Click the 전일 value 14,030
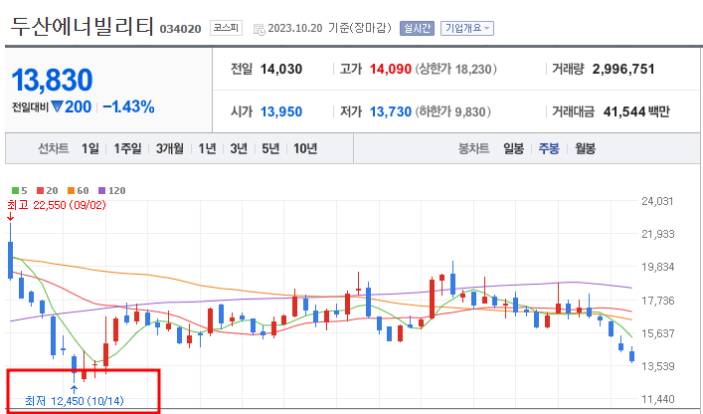Image resolution: width=703 pixels, height=414 pixels. coord(281,69)
